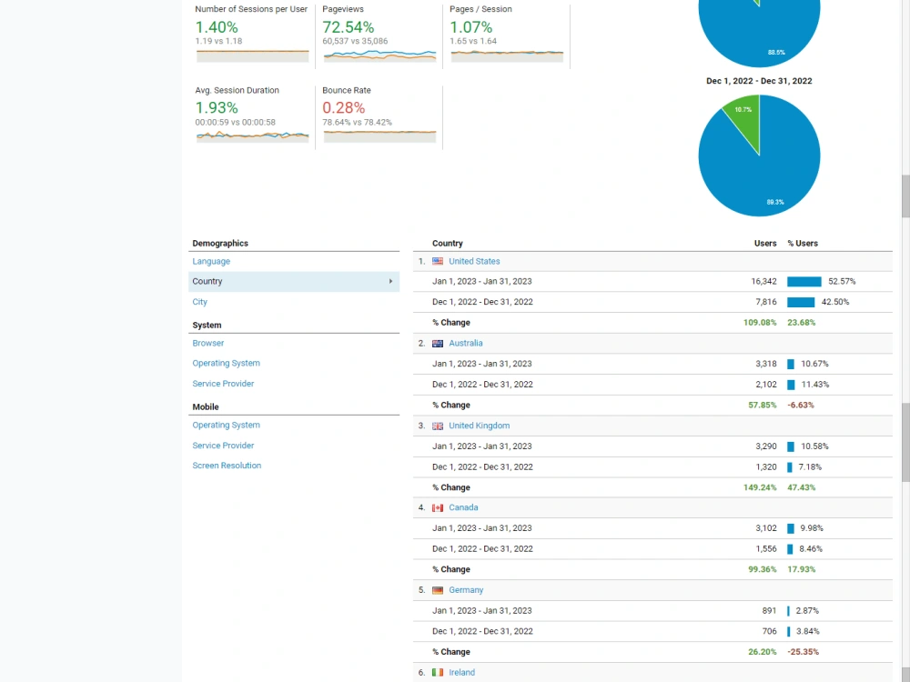Click the 52.57% United States users bar

tap(804, 282)
